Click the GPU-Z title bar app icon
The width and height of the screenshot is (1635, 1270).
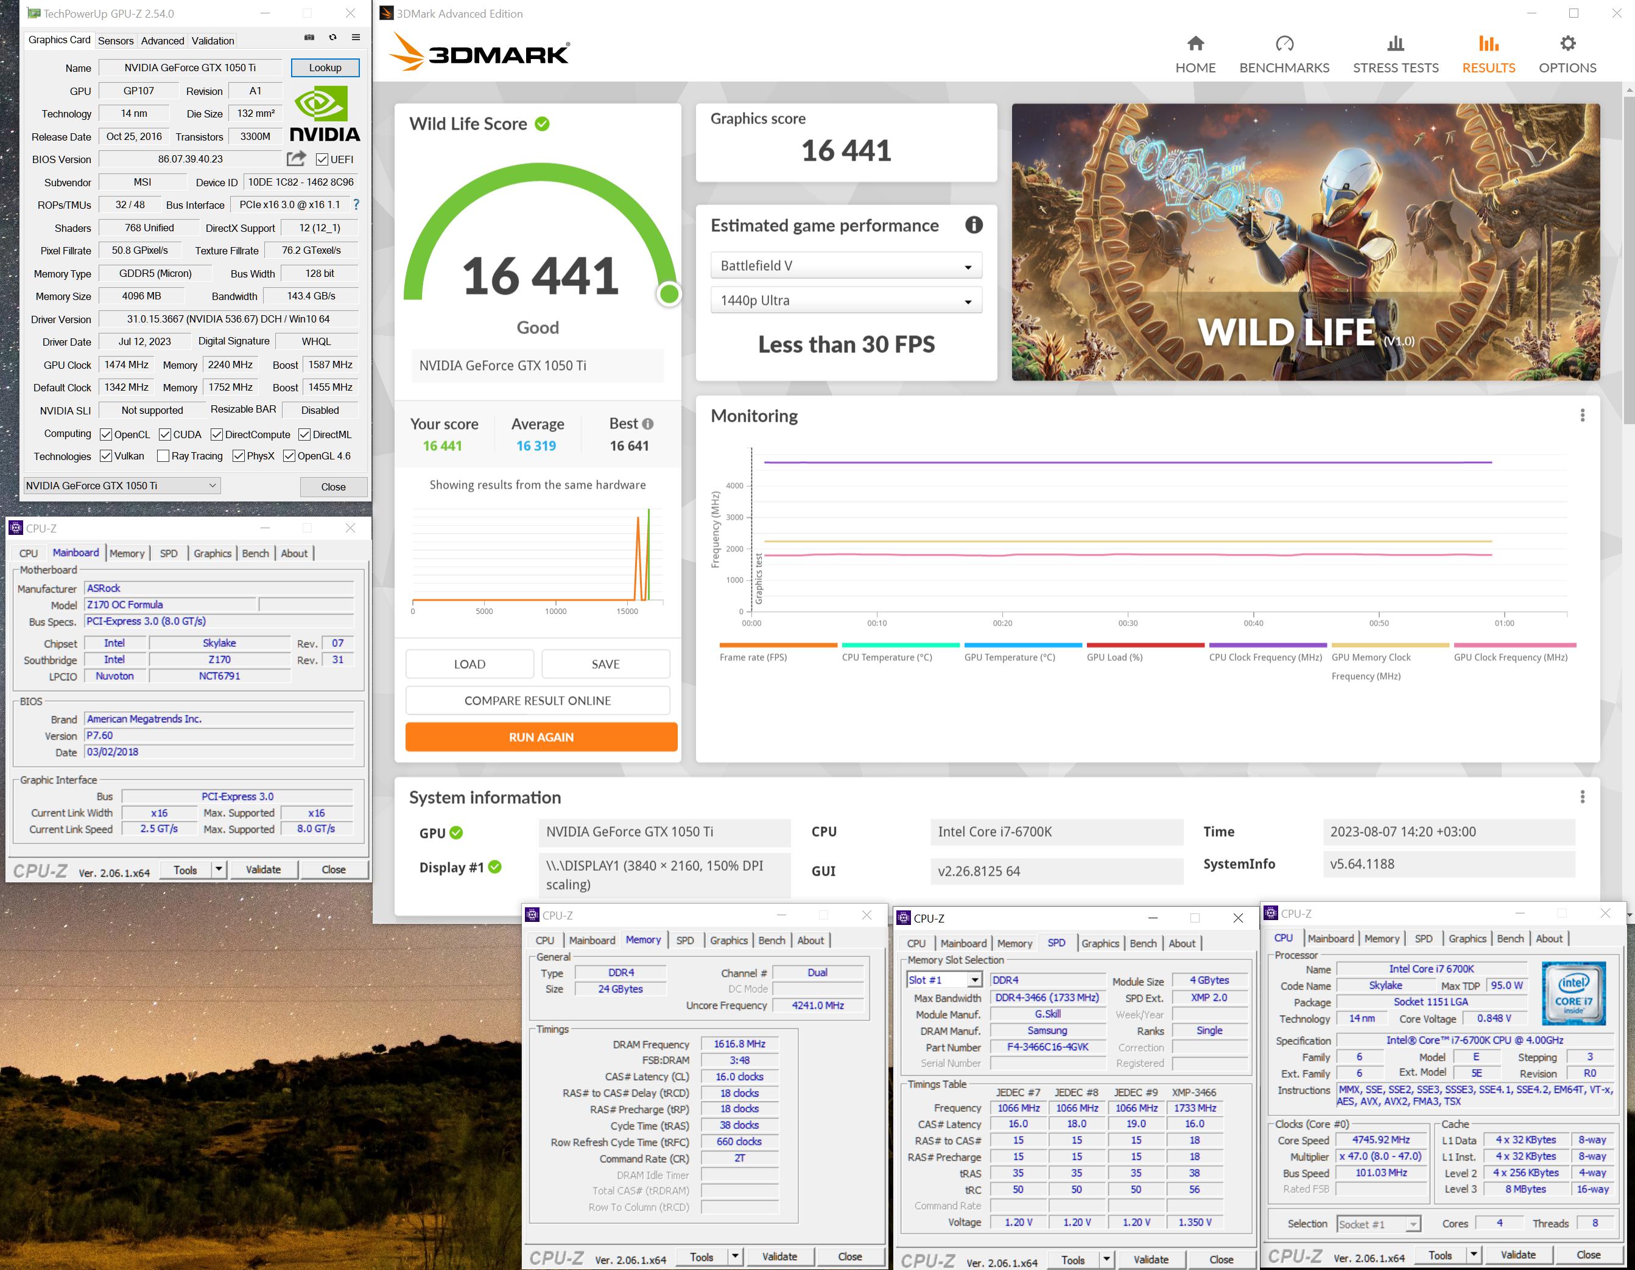pyautogui.click(x=33, y=13)
